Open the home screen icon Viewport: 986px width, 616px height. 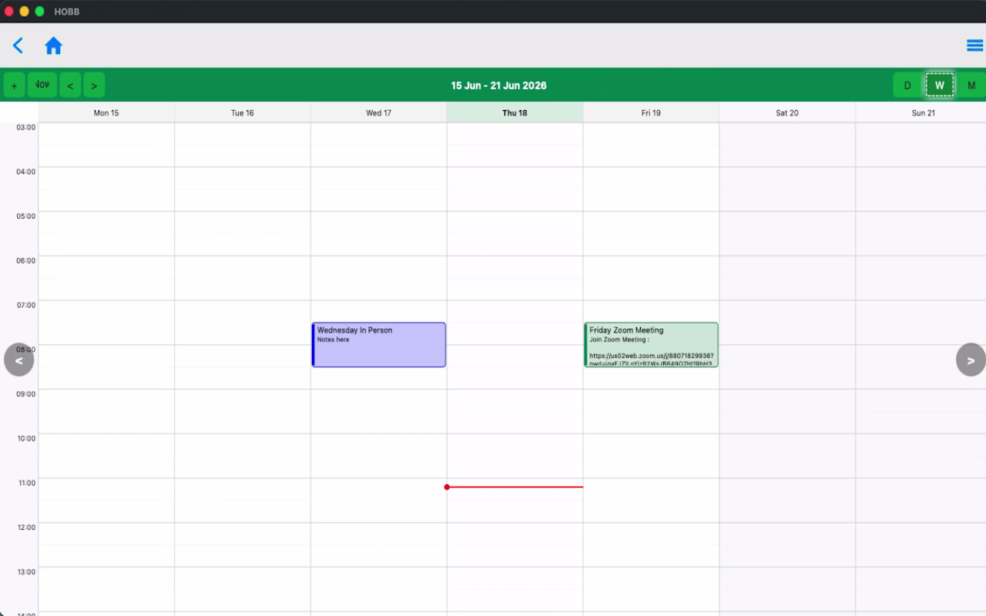pyautogui.click(x=53, y=46)
